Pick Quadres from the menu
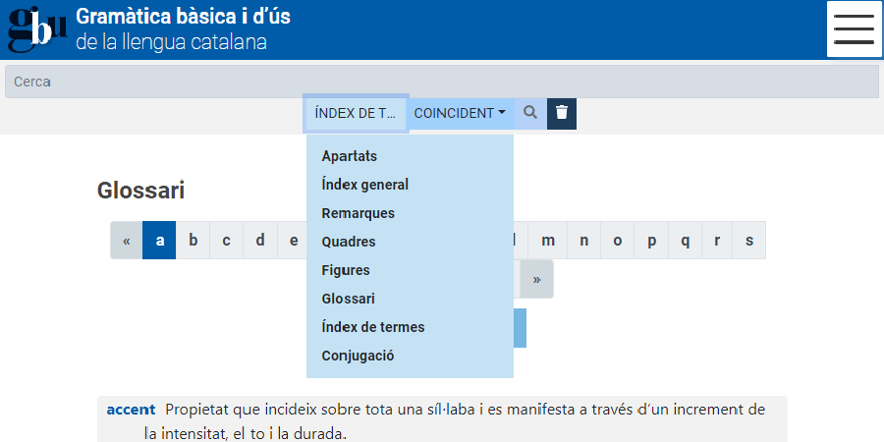 [x=349, y=242]
